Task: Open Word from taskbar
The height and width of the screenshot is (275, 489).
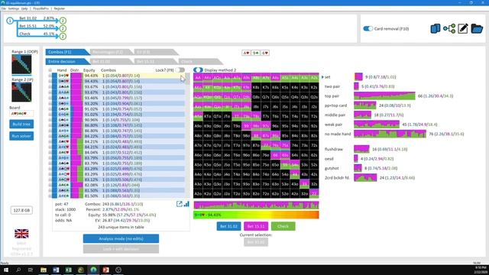Action: point(56,270)
